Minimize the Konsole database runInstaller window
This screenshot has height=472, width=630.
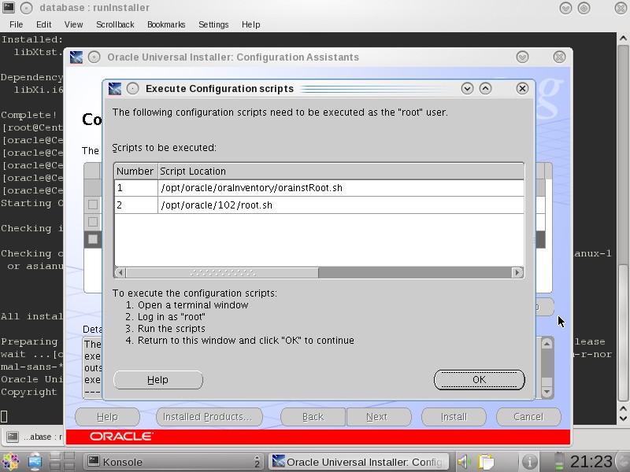(565, 8)
